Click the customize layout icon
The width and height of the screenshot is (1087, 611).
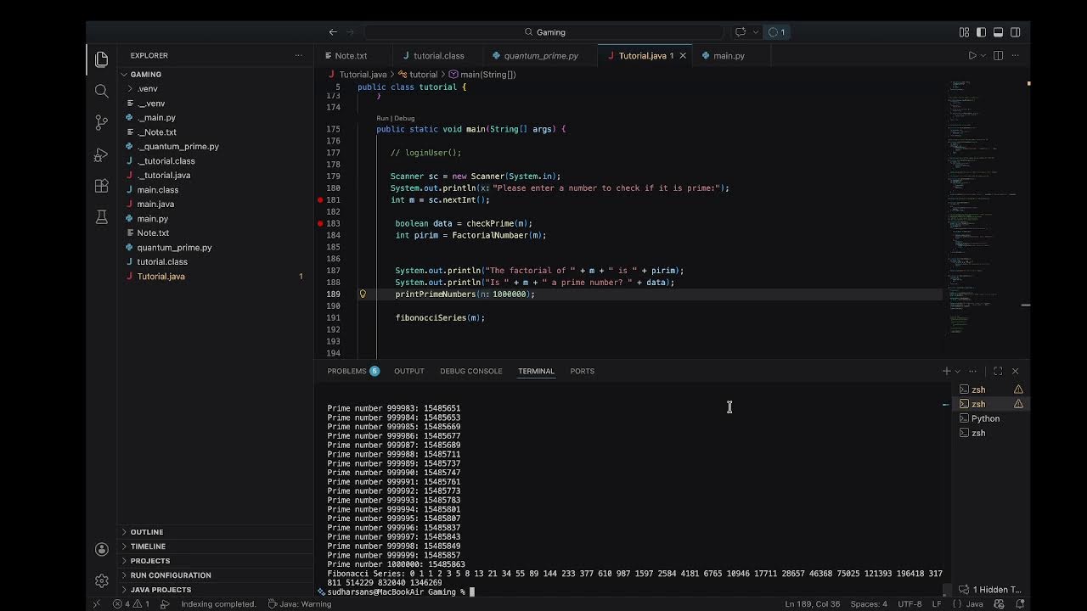tap(964, 32)
